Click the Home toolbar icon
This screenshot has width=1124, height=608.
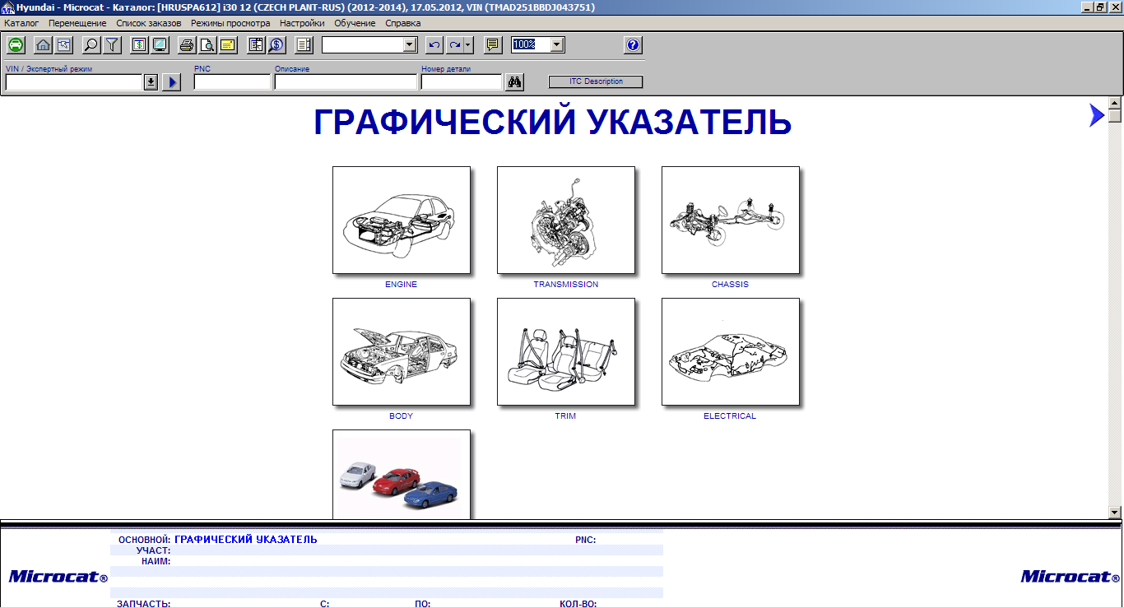pos(42,44)
